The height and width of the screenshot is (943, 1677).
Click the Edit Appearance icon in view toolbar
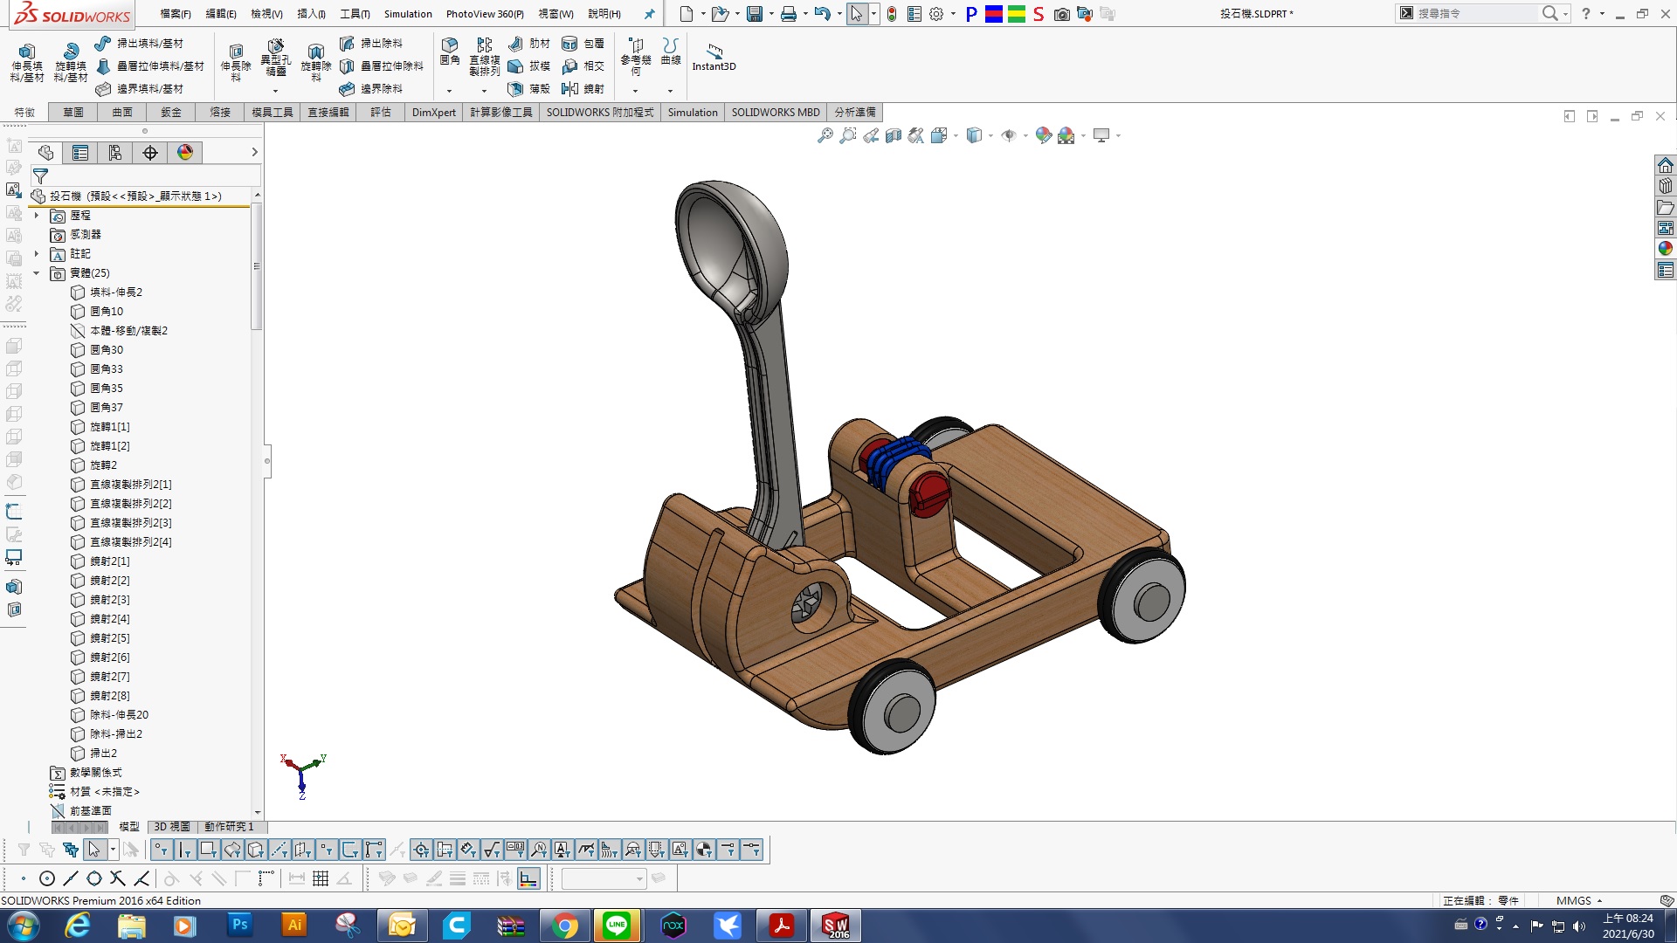(x=1043, y=135)
